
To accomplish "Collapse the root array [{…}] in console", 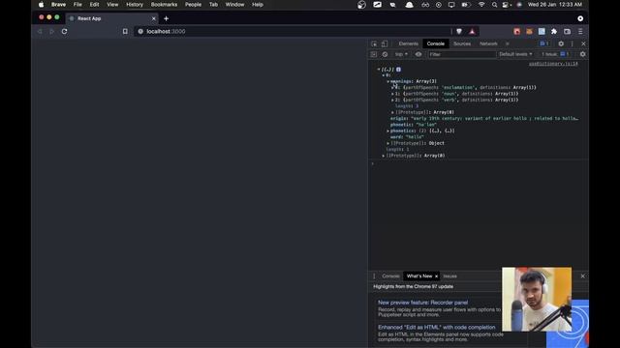I will [x=379, y=70].
